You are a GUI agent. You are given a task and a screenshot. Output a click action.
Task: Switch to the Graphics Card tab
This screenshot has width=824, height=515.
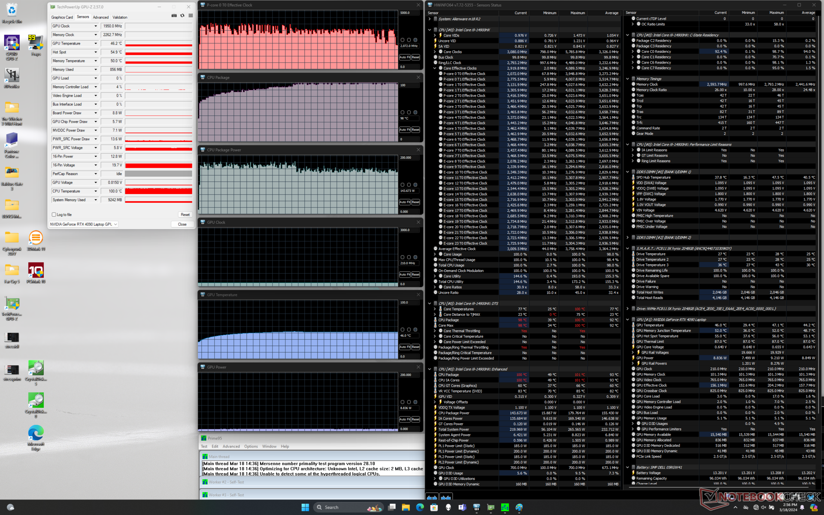click(x=62, y=17)
